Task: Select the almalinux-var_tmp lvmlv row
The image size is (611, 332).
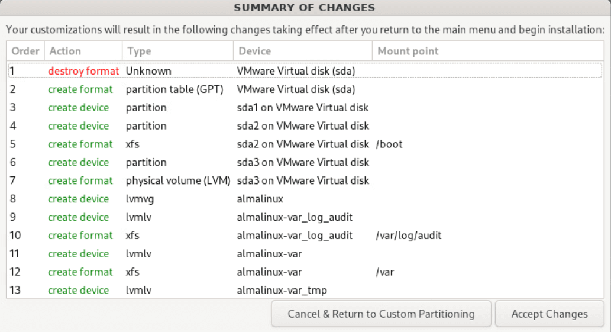Action: pos(305,291)
